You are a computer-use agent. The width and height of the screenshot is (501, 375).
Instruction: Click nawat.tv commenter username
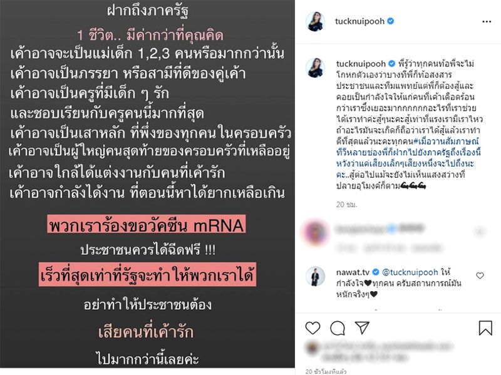coord(353,272)
